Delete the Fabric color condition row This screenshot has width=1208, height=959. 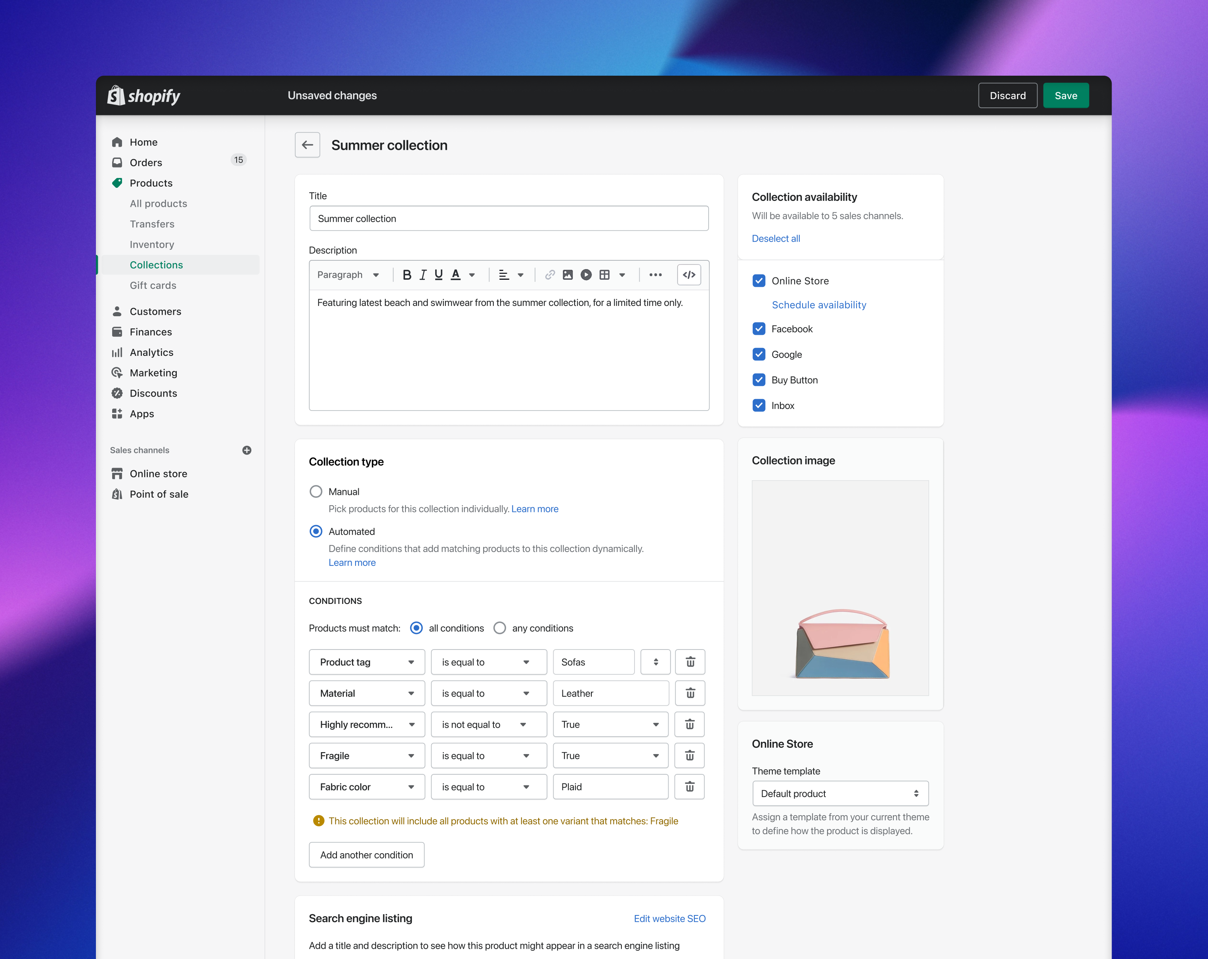tap(690, 787)
